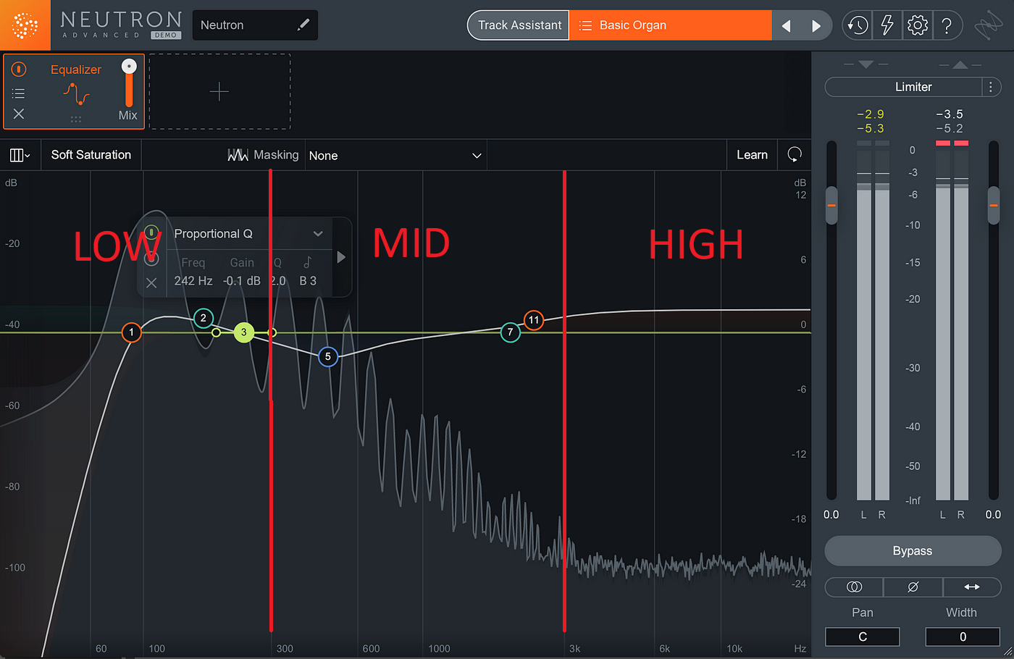Click the input RMS reading -5.3

(870, 129)
